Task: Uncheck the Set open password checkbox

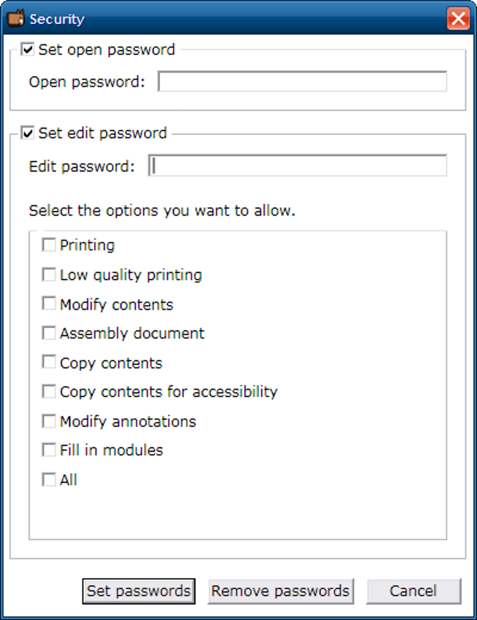Action: point(28,49)
